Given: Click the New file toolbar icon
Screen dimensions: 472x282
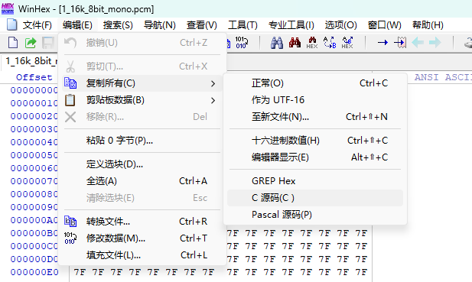Looking at the screenshot, I should pos(13,43).
